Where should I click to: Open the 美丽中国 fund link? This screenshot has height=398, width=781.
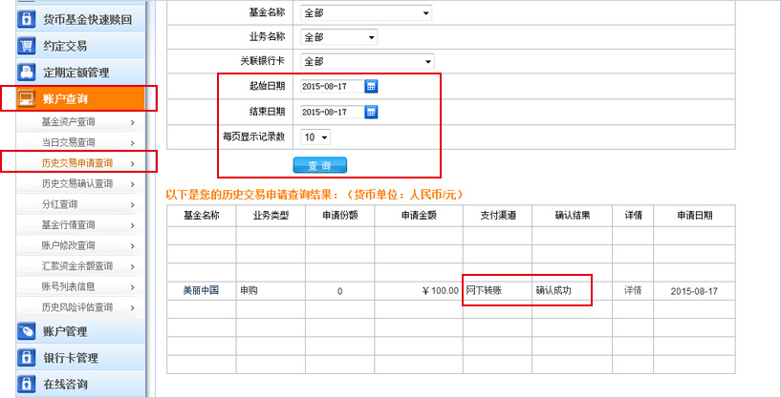click(x=201, y=290)
